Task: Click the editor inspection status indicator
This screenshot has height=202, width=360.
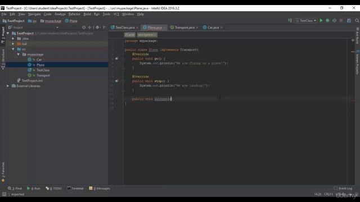Action: (353, 40)
